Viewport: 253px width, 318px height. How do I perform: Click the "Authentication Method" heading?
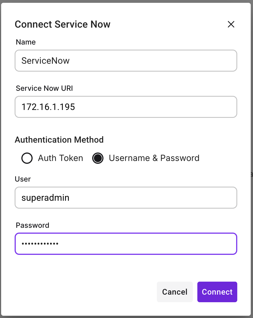click(x=59, y=140)
